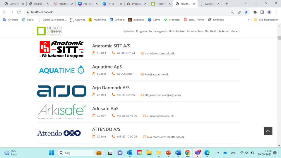281x158 pixels.
Task: Open the For besøgende menu item
Action: pos(158,31)
